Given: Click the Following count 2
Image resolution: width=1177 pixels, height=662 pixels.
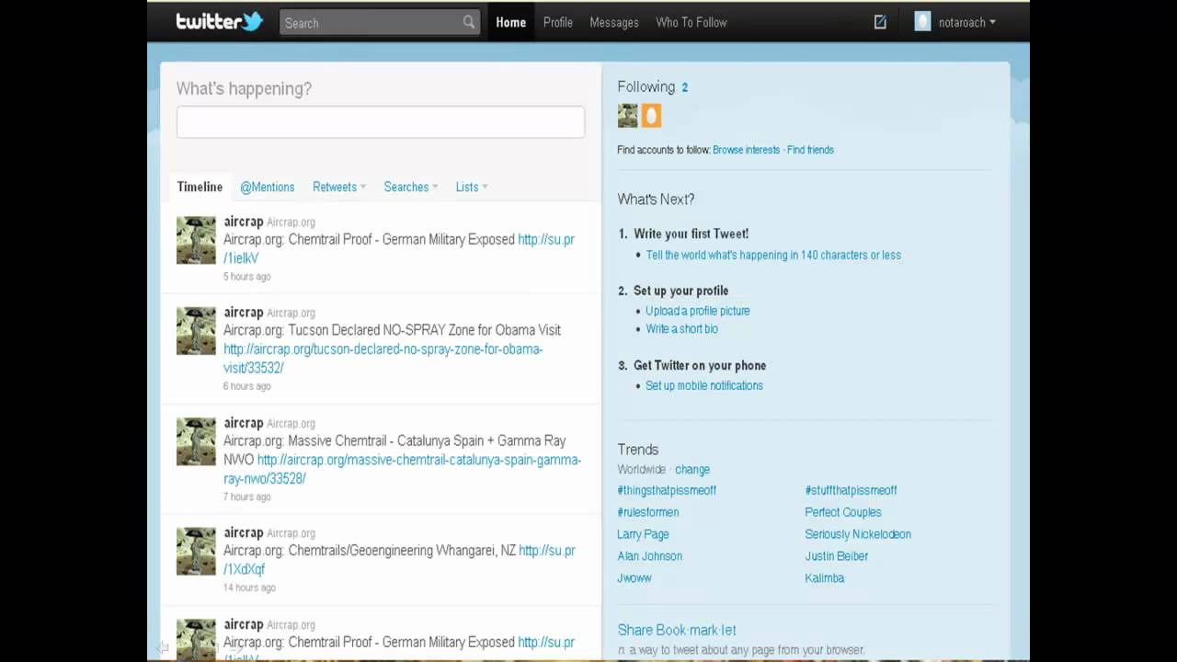Looking at the screenshot, I should [685, 87].
